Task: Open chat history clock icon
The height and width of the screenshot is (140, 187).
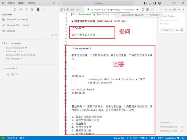Action: click(x=175, y=10)
